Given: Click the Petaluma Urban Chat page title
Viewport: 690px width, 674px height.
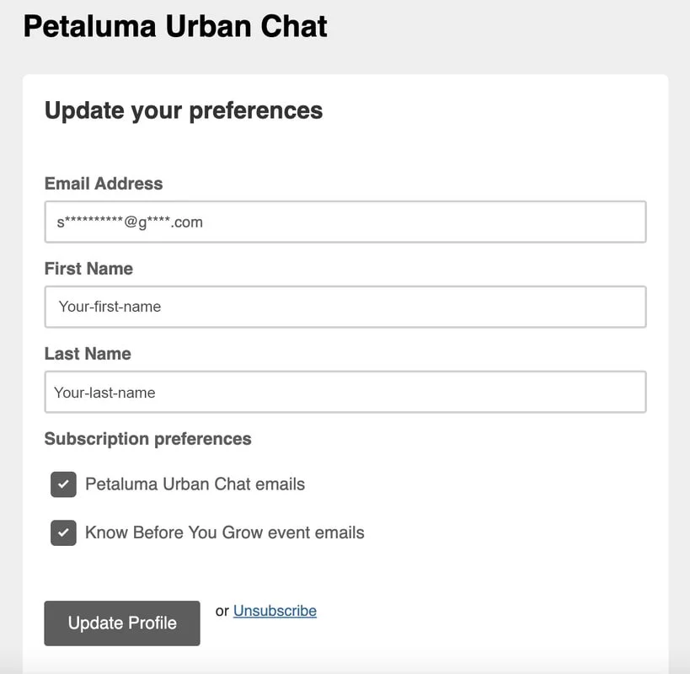Looking at the screenshot, I should coord(175,26).
